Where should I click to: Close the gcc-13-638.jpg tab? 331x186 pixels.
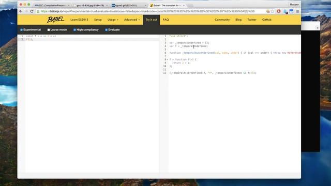point(107,5)
